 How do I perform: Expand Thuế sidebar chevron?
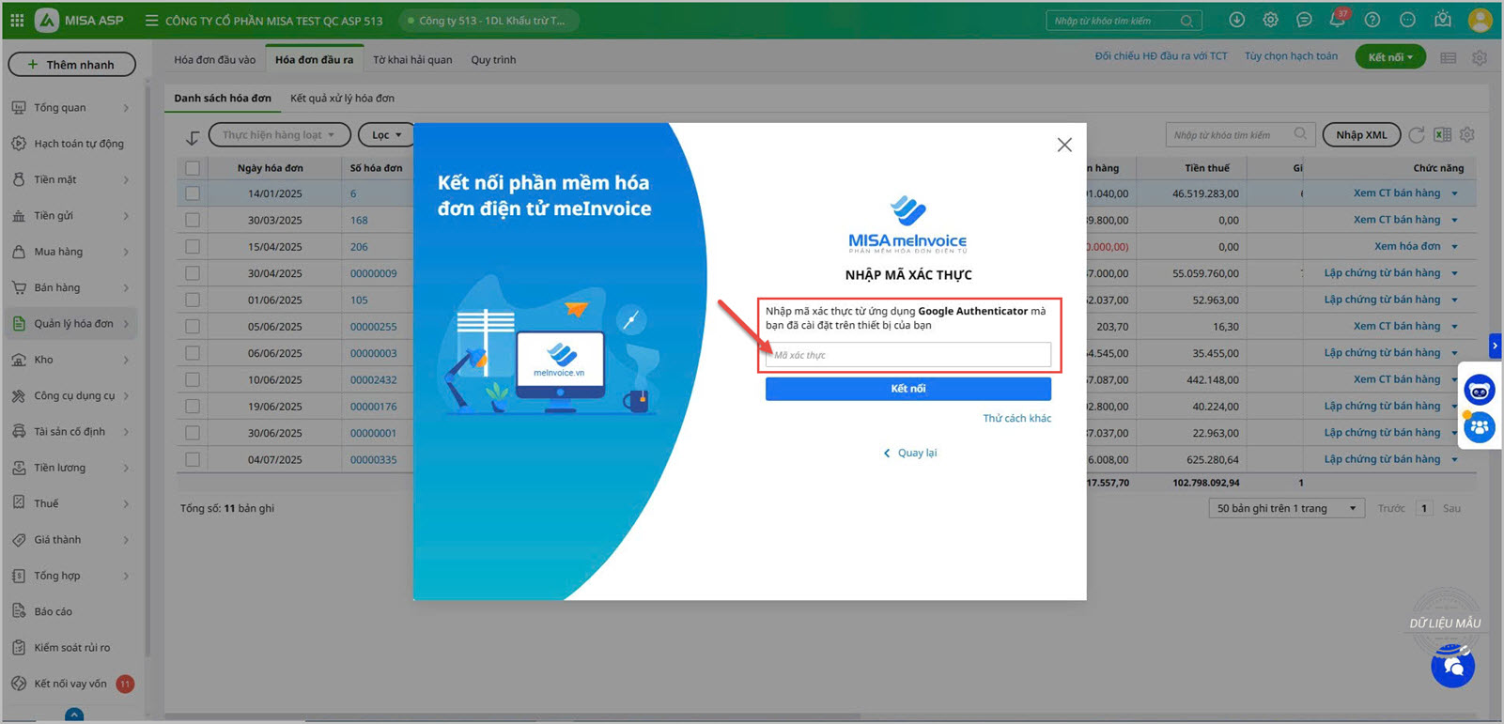[126, 504]
